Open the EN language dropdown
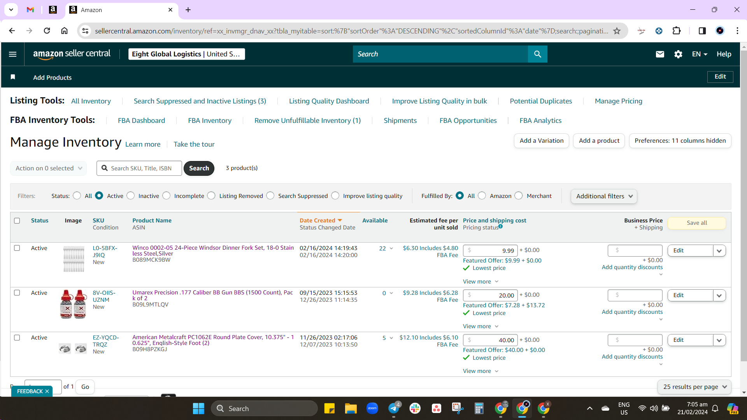Viewport: 747px width, 420px height. (x=700, y=54)
